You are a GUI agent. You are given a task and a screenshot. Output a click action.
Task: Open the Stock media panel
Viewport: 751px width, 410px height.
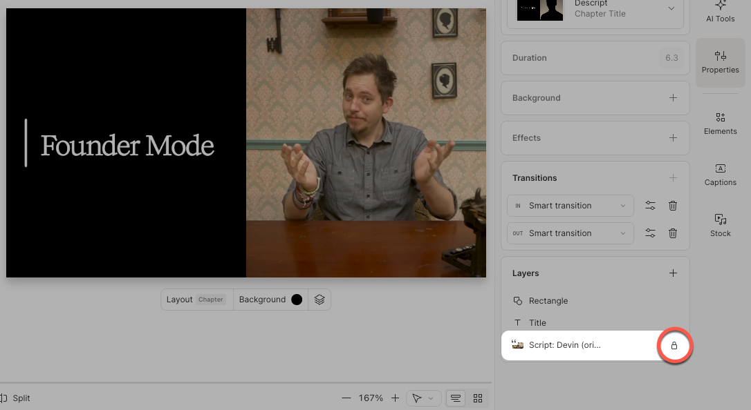coord(720,225)
